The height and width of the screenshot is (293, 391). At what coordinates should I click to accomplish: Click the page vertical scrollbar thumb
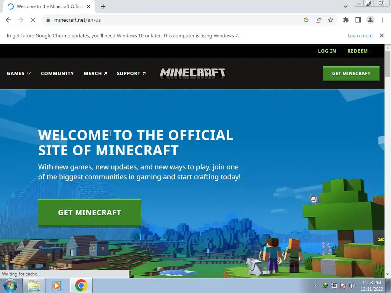388,64
